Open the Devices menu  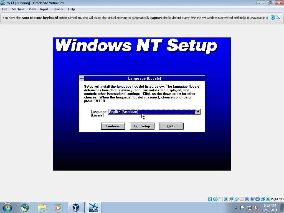pyautogui.click(x=58, y=9)
